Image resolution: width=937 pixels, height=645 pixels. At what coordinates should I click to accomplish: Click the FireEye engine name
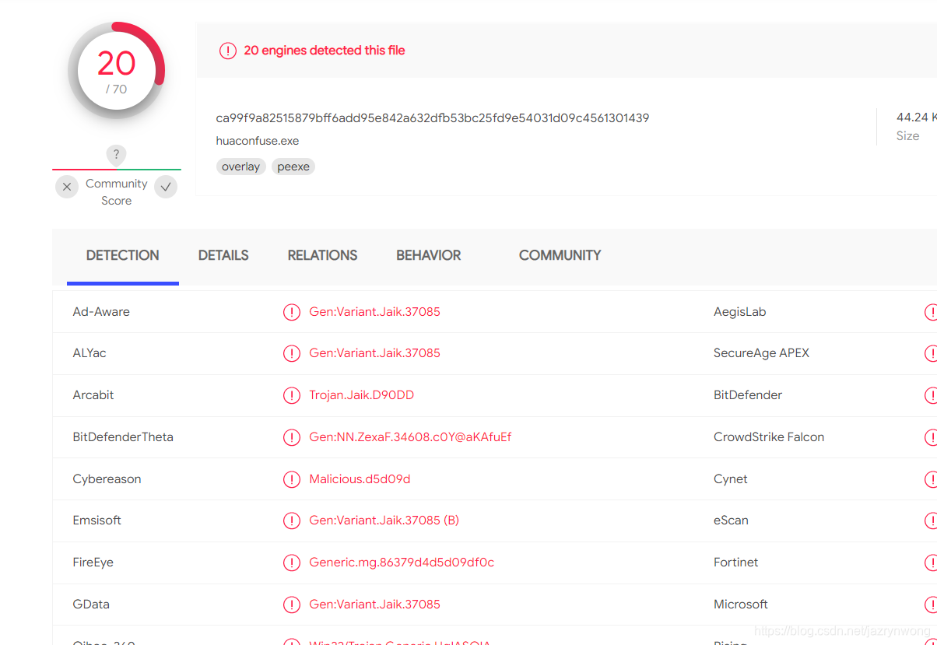[93, 563]
